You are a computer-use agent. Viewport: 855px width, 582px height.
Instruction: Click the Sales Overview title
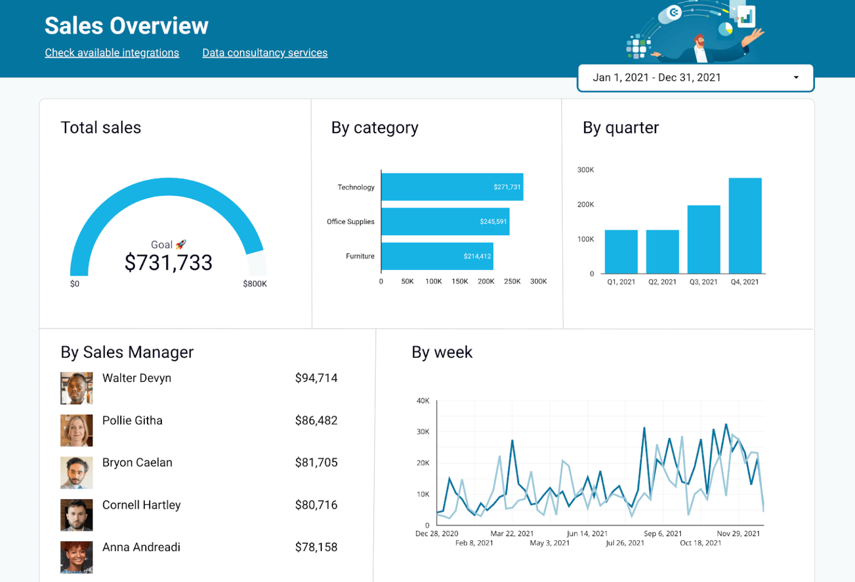tap(126, 26)
